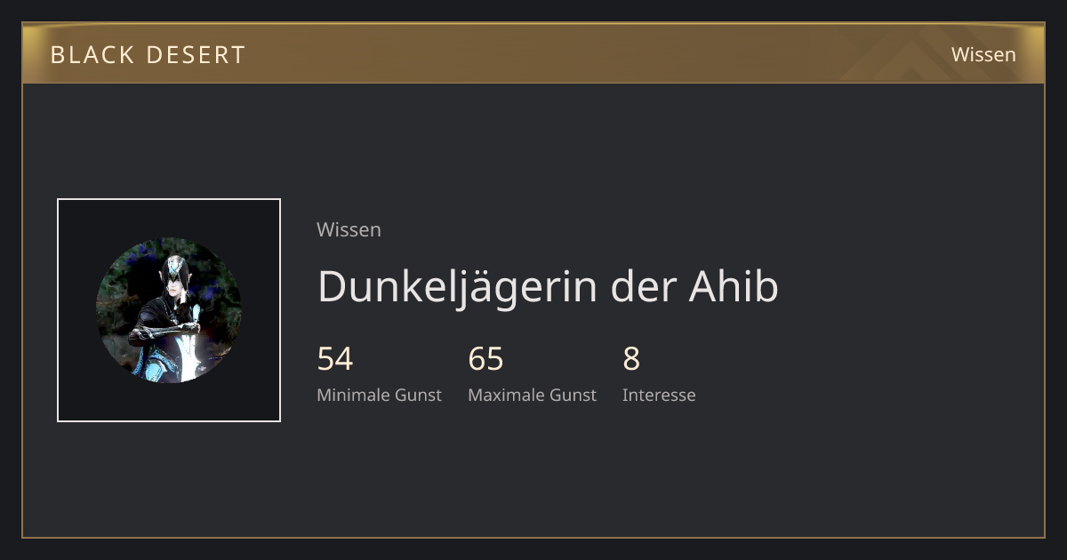The height and width of the screenshot is (560, 1067).
Task: Select the Maximale Gunst value 65
Action: point(485,359)
